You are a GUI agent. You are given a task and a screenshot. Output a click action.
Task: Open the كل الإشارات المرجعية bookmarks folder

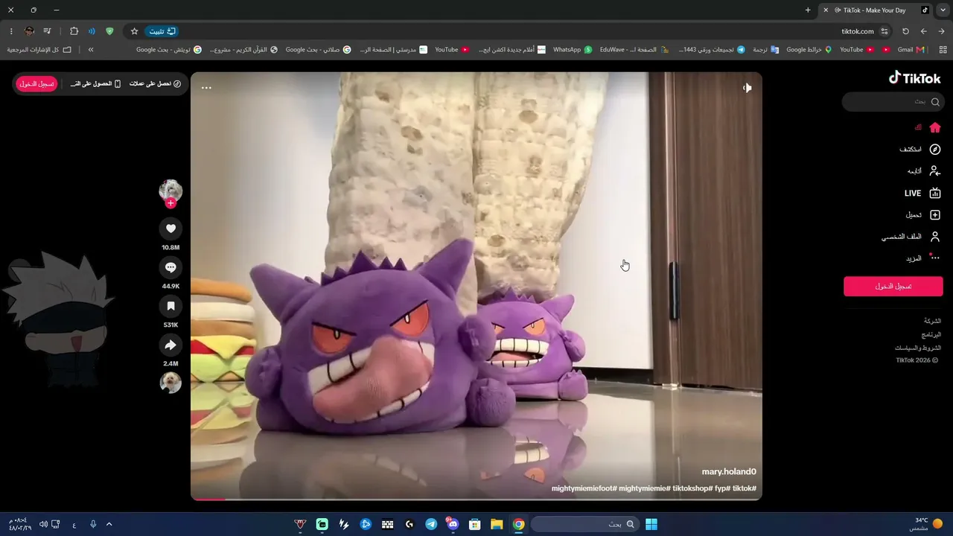coord(39,50)
